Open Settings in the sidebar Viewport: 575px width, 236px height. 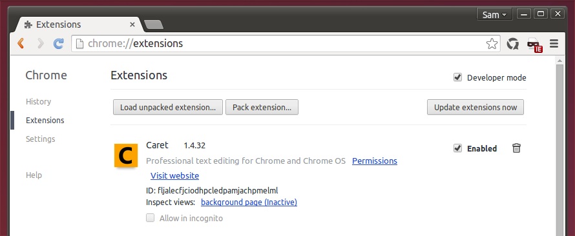pyautogui.click(x=40, y=139)
